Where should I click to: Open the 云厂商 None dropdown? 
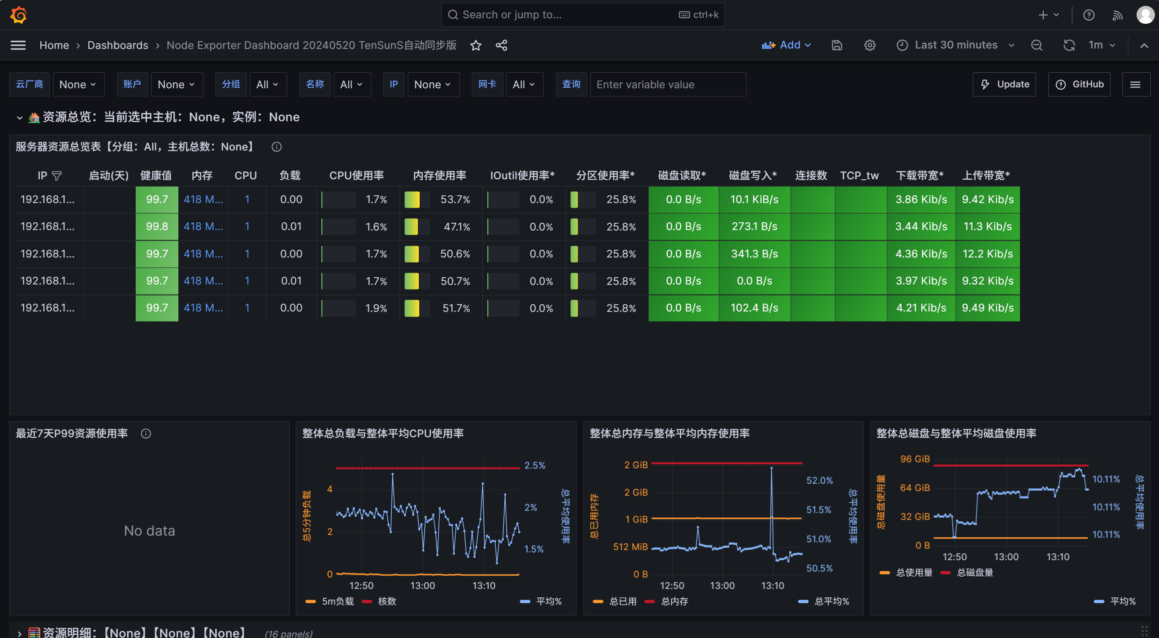tap(78, 85)
